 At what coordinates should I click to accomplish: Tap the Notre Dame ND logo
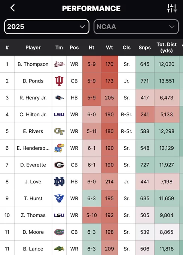(59, 181)
